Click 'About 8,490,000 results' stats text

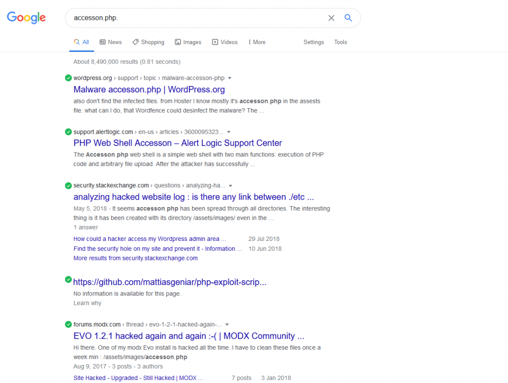click(127, 62)
